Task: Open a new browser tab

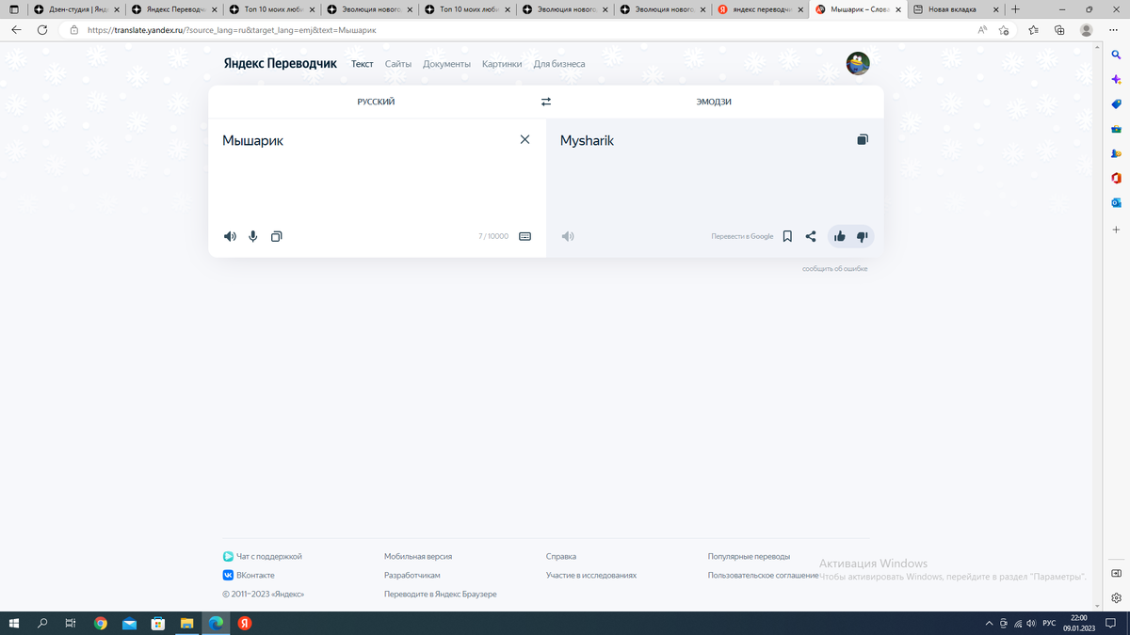Action: coord(1015,8)
